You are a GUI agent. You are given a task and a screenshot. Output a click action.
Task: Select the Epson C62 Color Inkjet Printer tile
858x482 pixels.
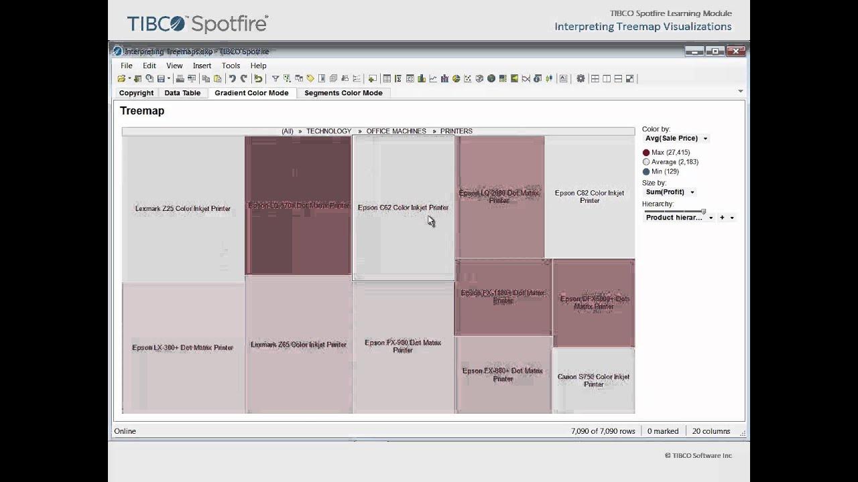click(x=403, y=208)
